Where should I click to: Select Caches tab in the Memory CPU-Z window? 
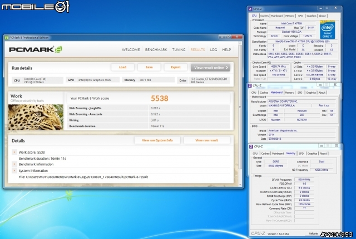tap(265, 154)
